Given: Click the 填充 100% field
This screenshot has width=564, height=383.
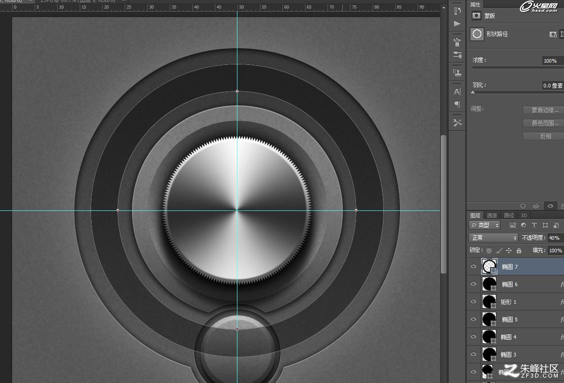Looking at the screenshot, I should point(555,251).
